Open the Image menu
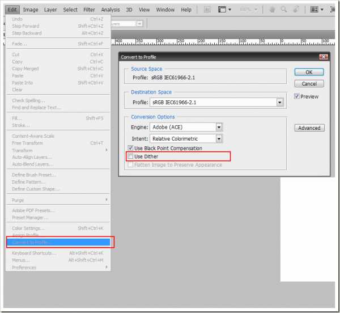340x313 pixels. (31, 10)
